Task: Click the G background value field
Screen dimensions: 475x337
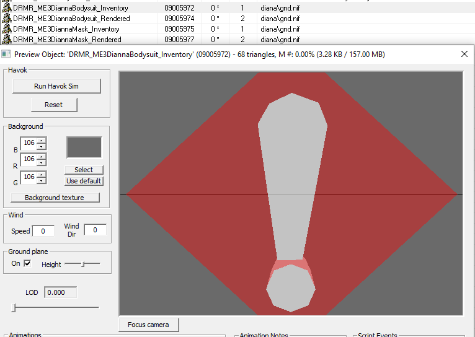Action: [29, 177]
